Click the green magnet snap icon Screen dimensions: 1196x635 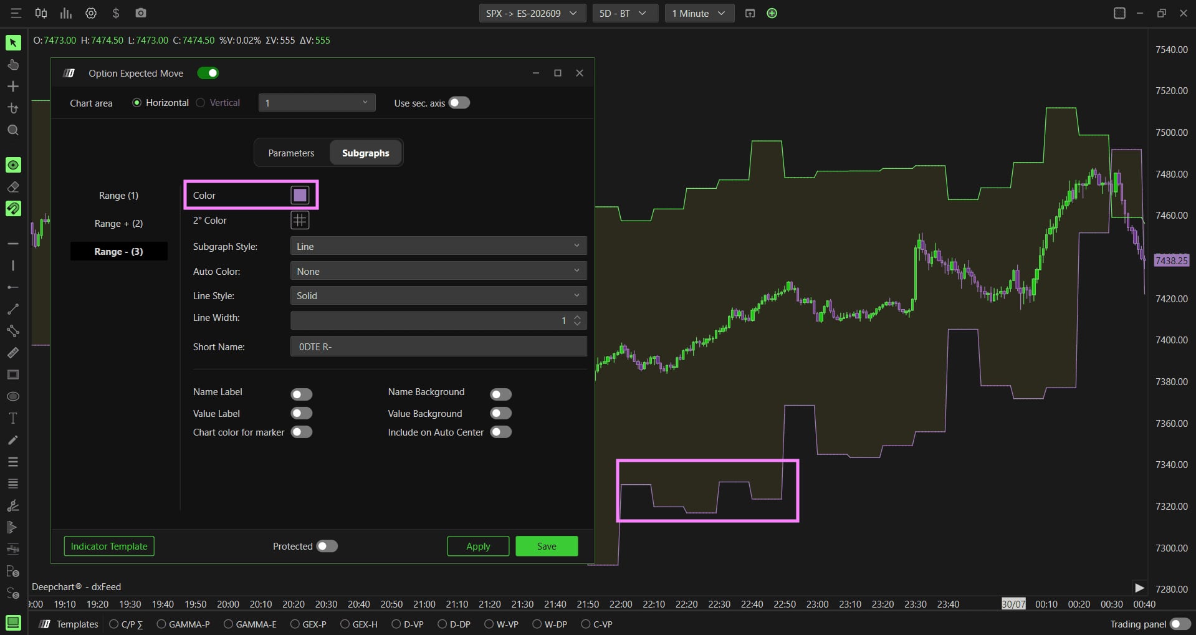13,208
